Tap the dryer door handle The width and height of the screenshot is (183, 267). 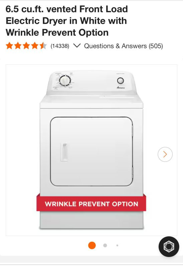(64, 152)
